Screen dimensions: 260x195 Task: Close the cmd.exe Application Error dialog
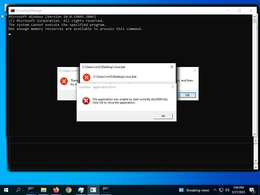(x=172, y=87)
